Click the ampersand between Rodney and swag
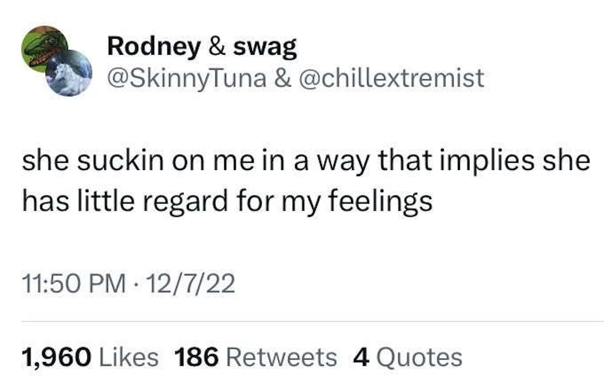 (x=217, y=47)
